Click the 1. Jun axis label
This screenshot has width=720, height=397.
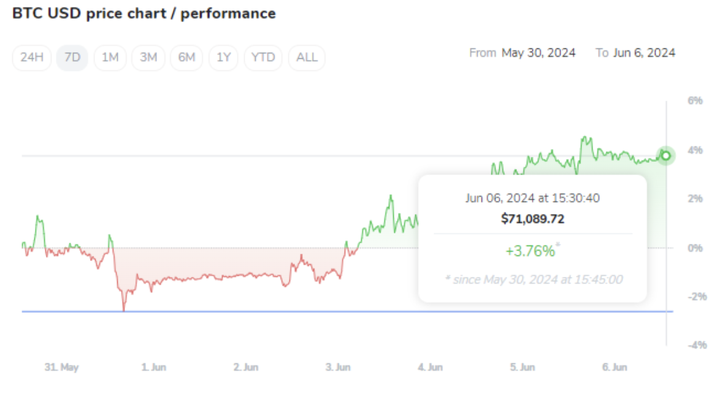tap(153, 368)
